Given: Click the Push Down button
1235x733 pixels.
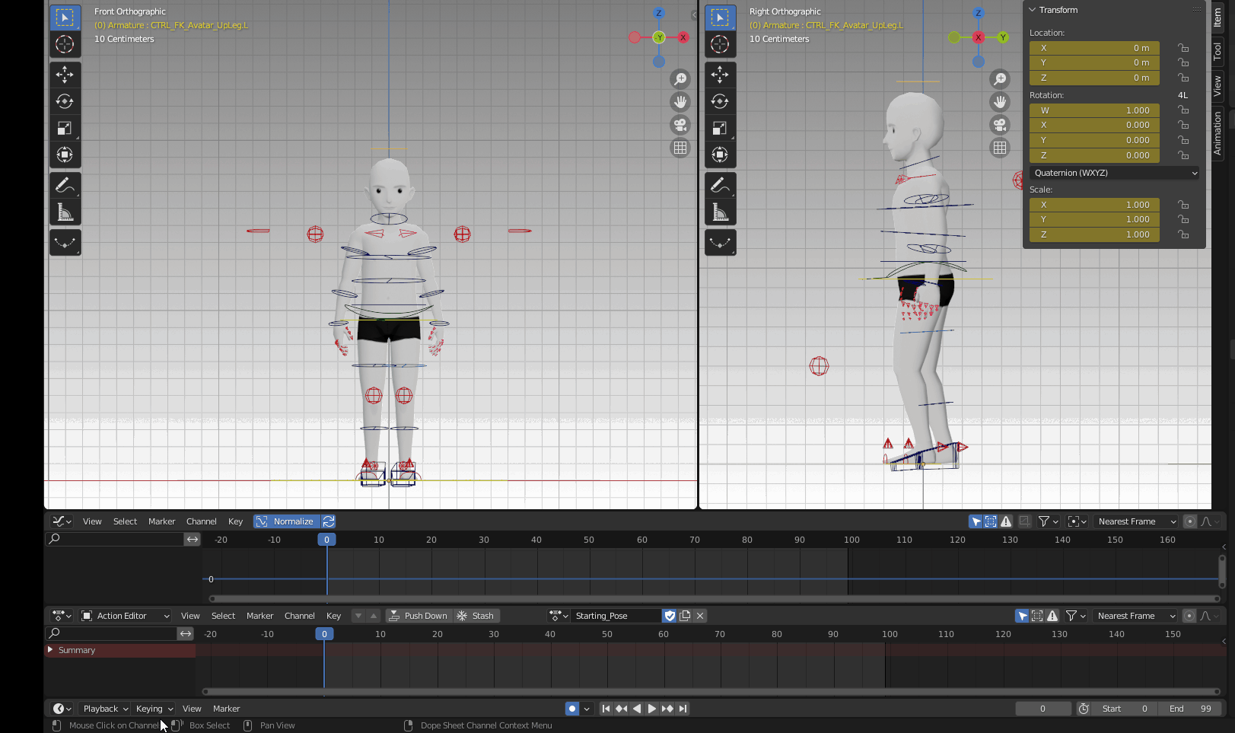Looking at the screenshot, I should point(419,616).
